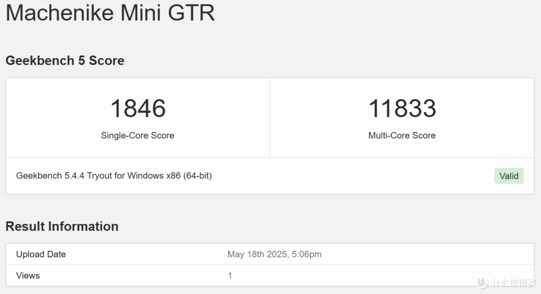The width and height of the screenshot is (541, 294).
Task: Click the Machenike Mini GTR title
Action: pyautogui.click(x=110, y=13)
